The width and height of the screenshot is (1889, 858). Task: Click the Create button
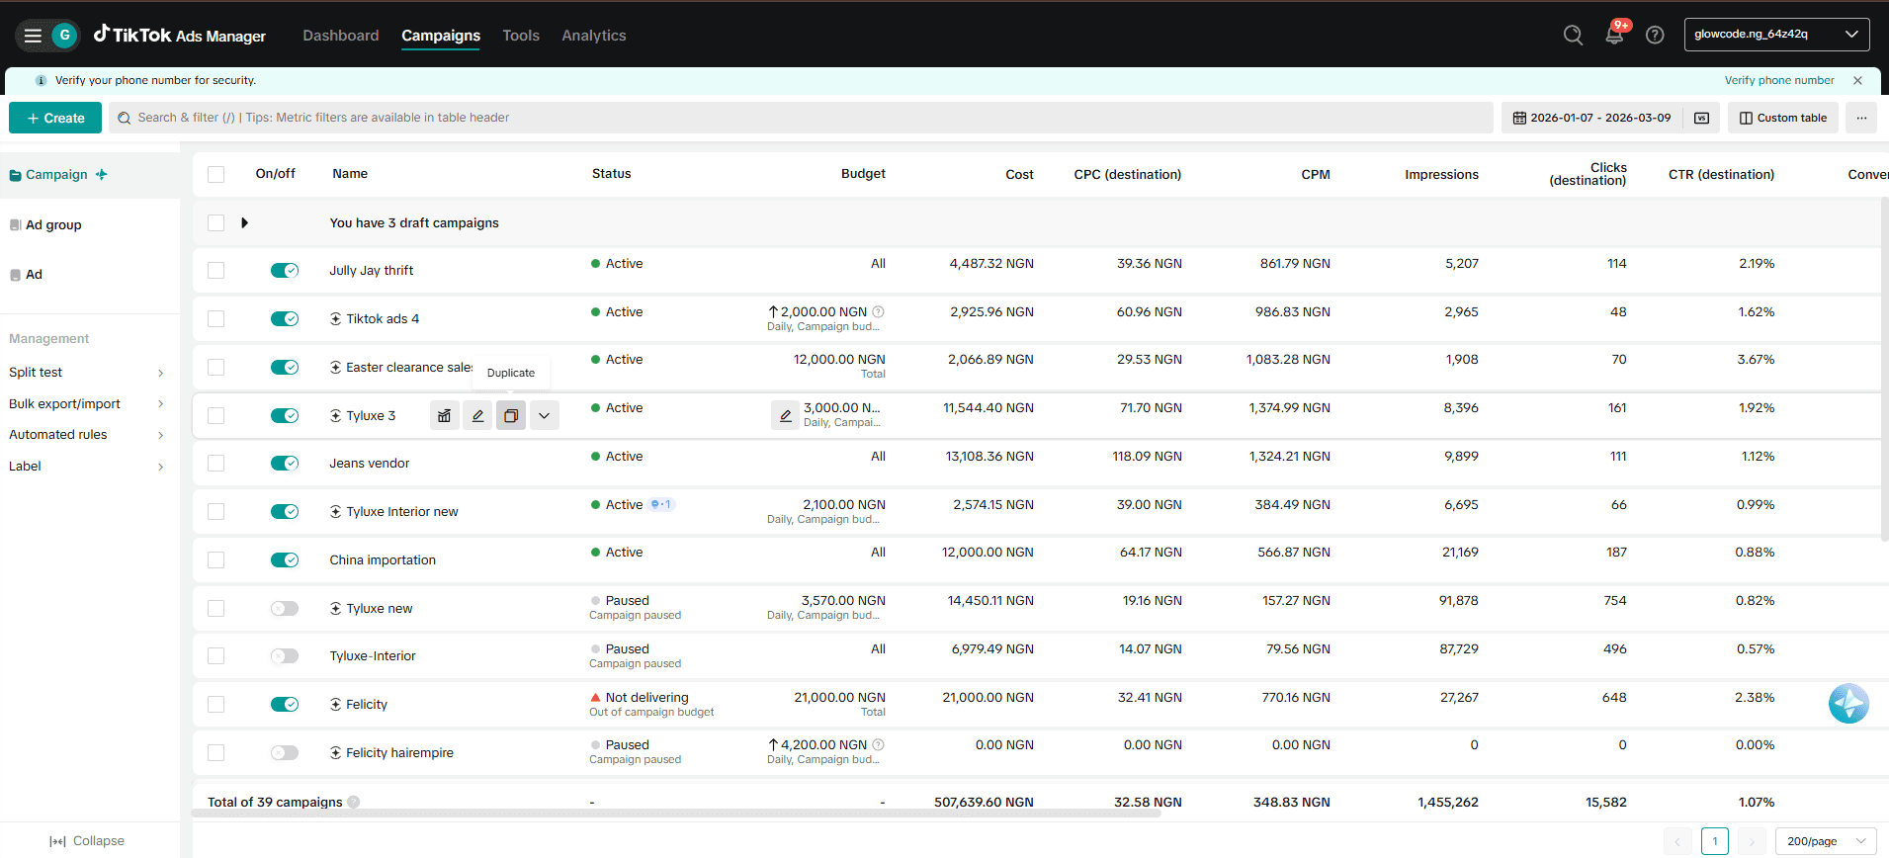click(x=55, y=118)
